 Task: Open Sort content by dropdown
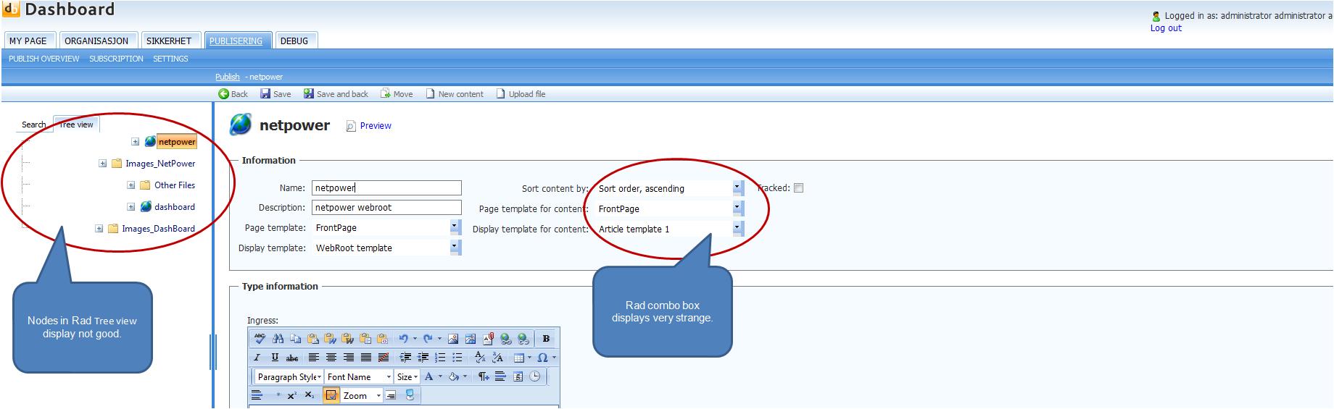737,188
